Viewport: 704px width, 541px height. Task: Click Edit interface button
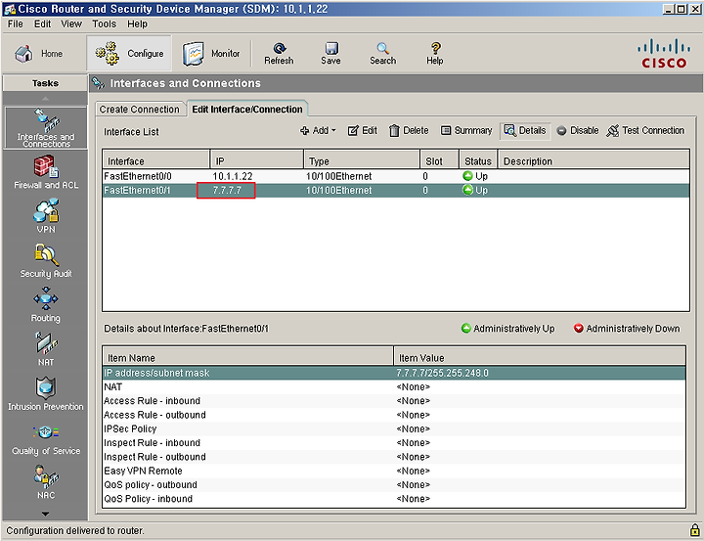[363, 131]
